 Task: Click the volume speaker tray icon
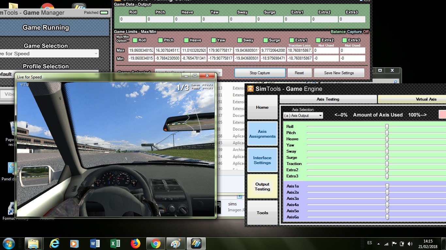coord(410,243)
